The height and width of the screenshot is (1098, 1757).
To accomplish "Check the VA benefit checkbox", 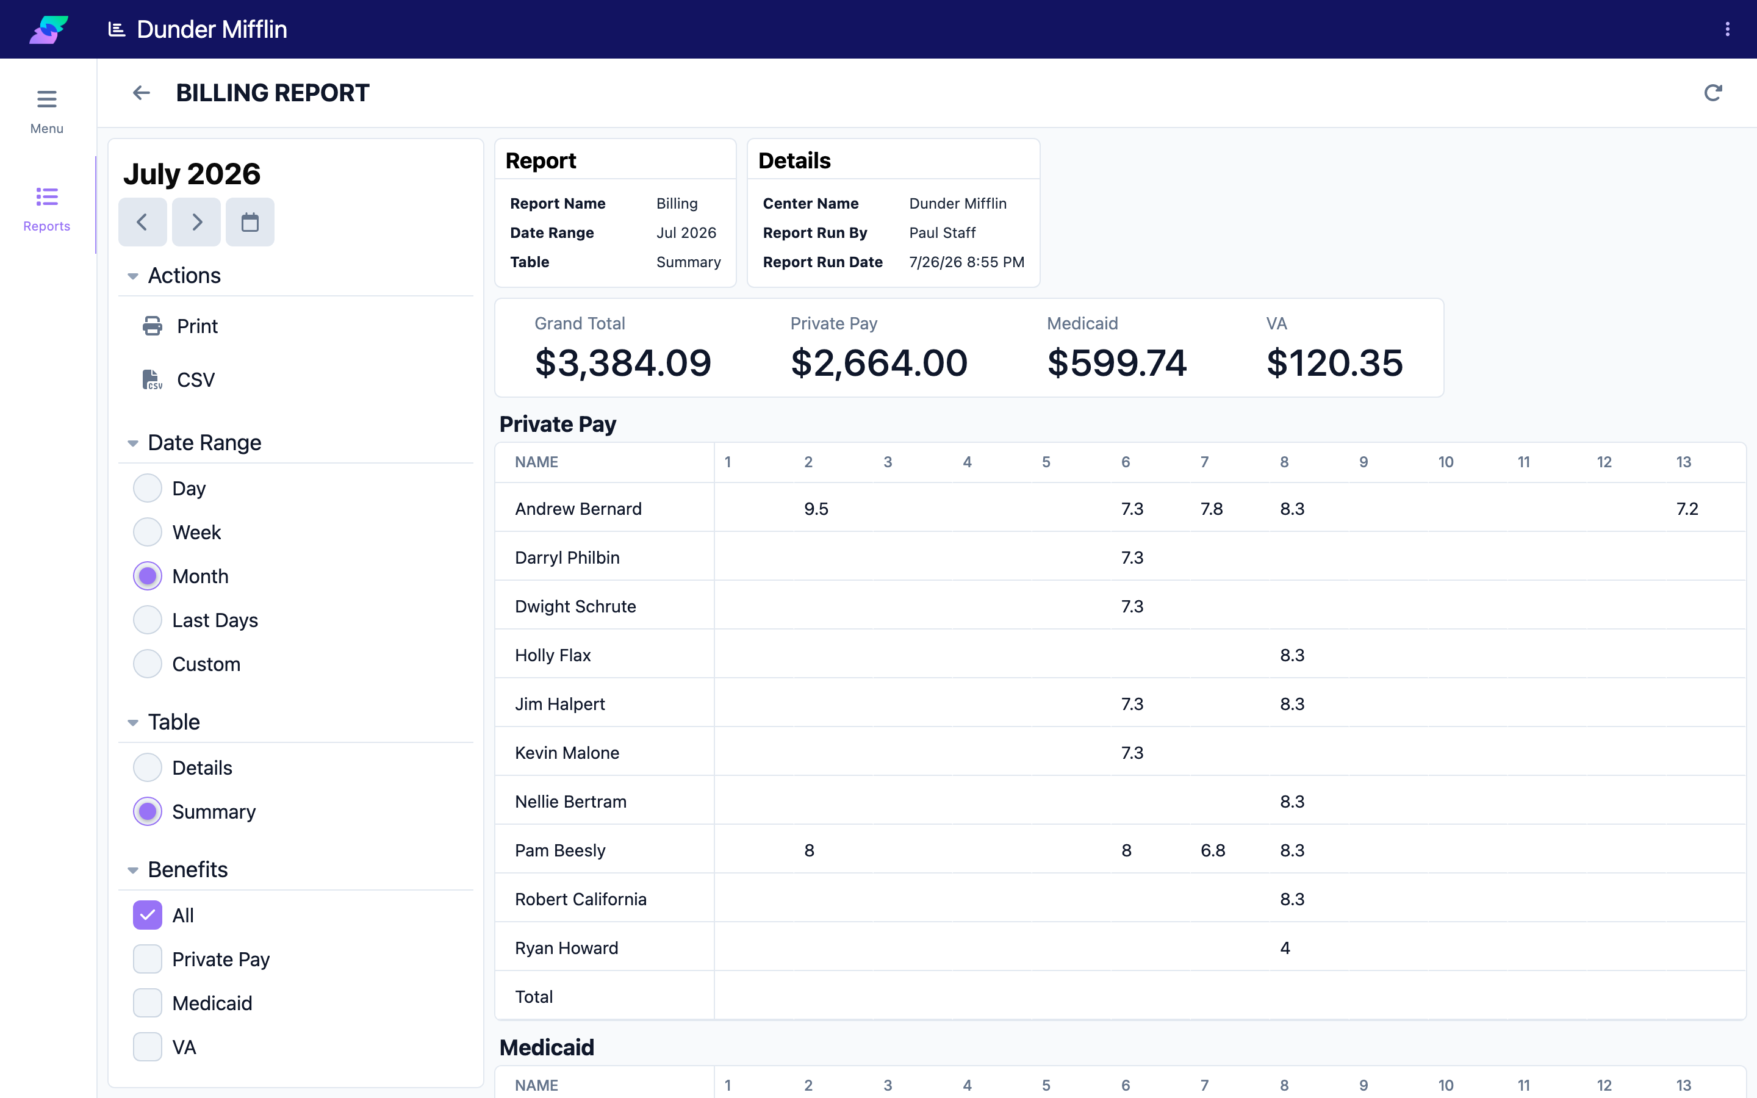I will pos(148,1047).
